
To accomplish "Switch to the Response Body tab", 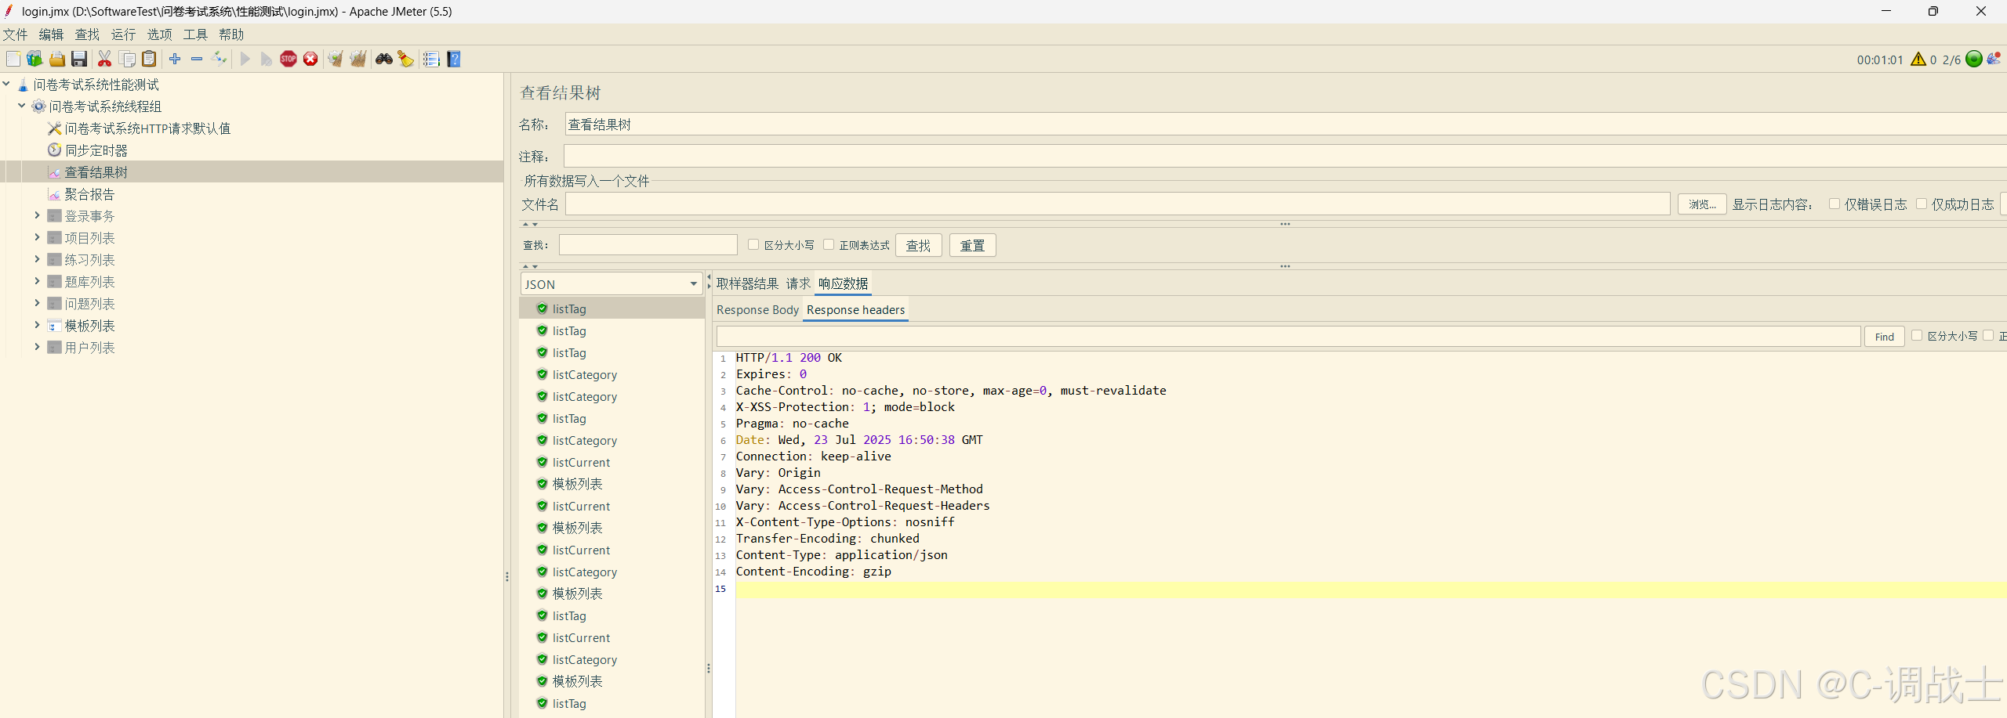I will pos(757,310).
